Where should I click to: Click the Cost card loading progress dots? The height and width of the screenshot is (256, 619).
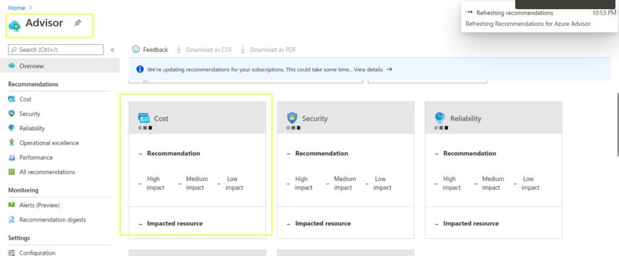[145, 128]
